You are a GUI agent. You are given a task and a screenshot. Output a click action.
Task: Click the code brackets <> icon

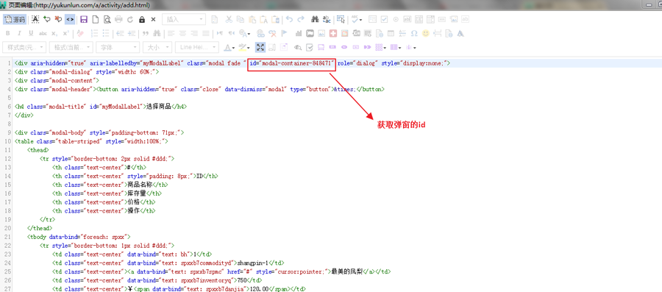point(70,19)
